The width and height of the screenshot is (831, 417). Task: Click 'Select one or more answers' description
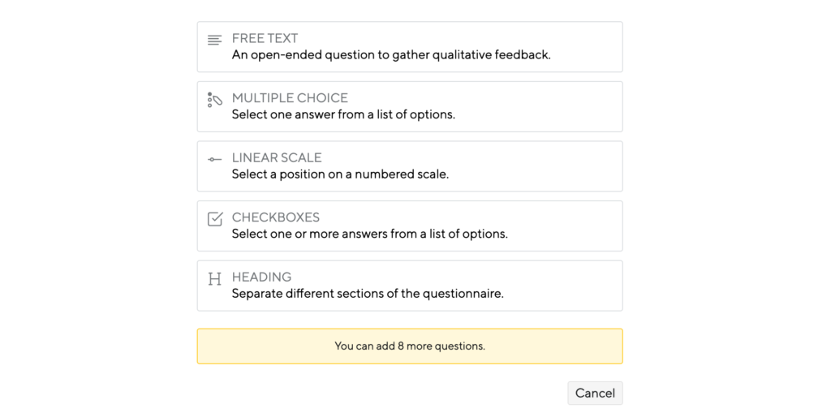pos(369,234)
